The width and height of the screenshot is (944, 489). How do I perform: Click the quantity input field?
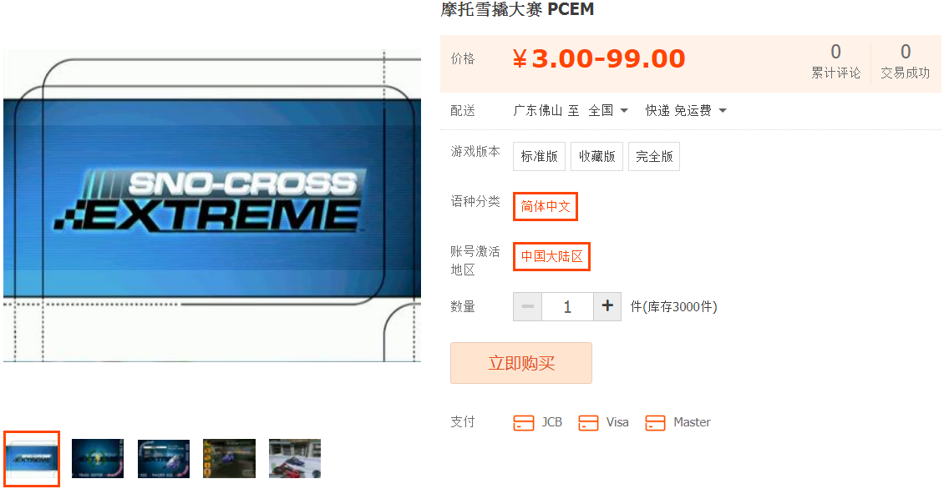[568, 306]
